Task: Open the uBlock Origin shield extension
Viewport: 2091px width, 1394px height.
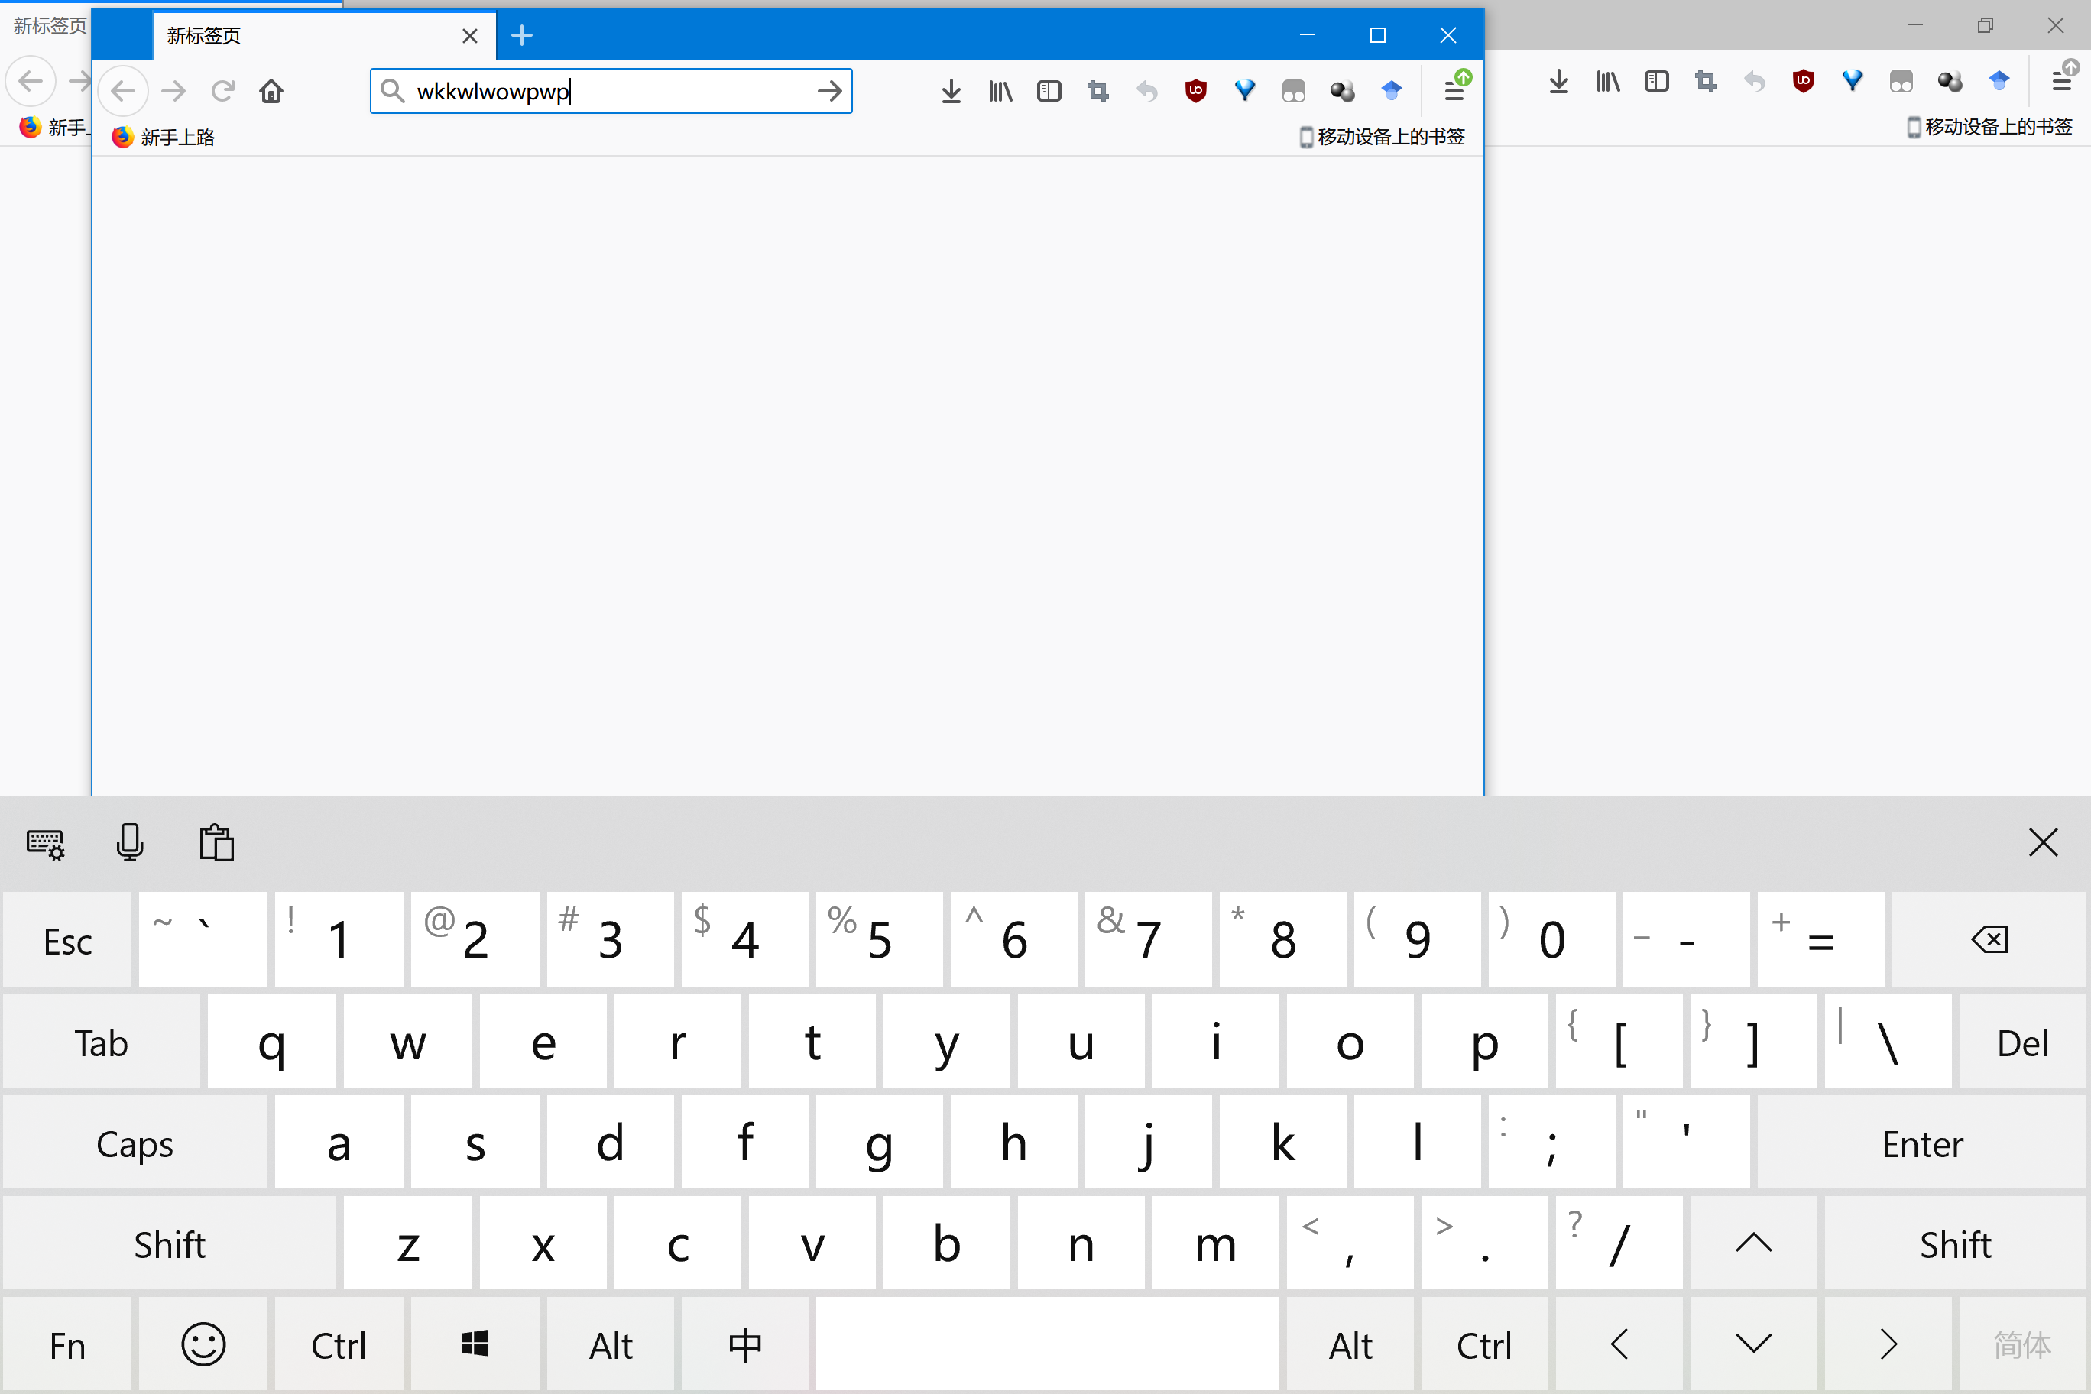Action: (1196, 91)
